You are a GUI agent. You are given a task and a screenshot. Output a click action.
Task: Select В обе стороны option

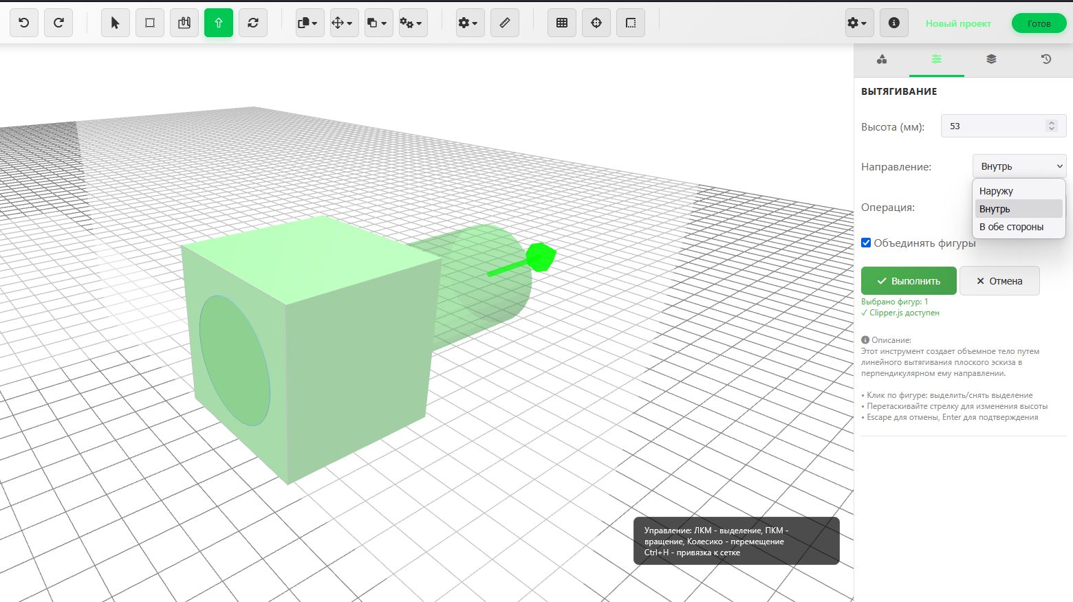pyautogui.click(x=1011, y=227)
